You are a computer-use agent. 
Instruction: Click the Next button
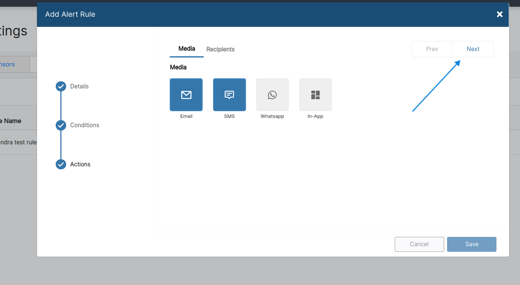pyautogui.click(x=473, y=49)
